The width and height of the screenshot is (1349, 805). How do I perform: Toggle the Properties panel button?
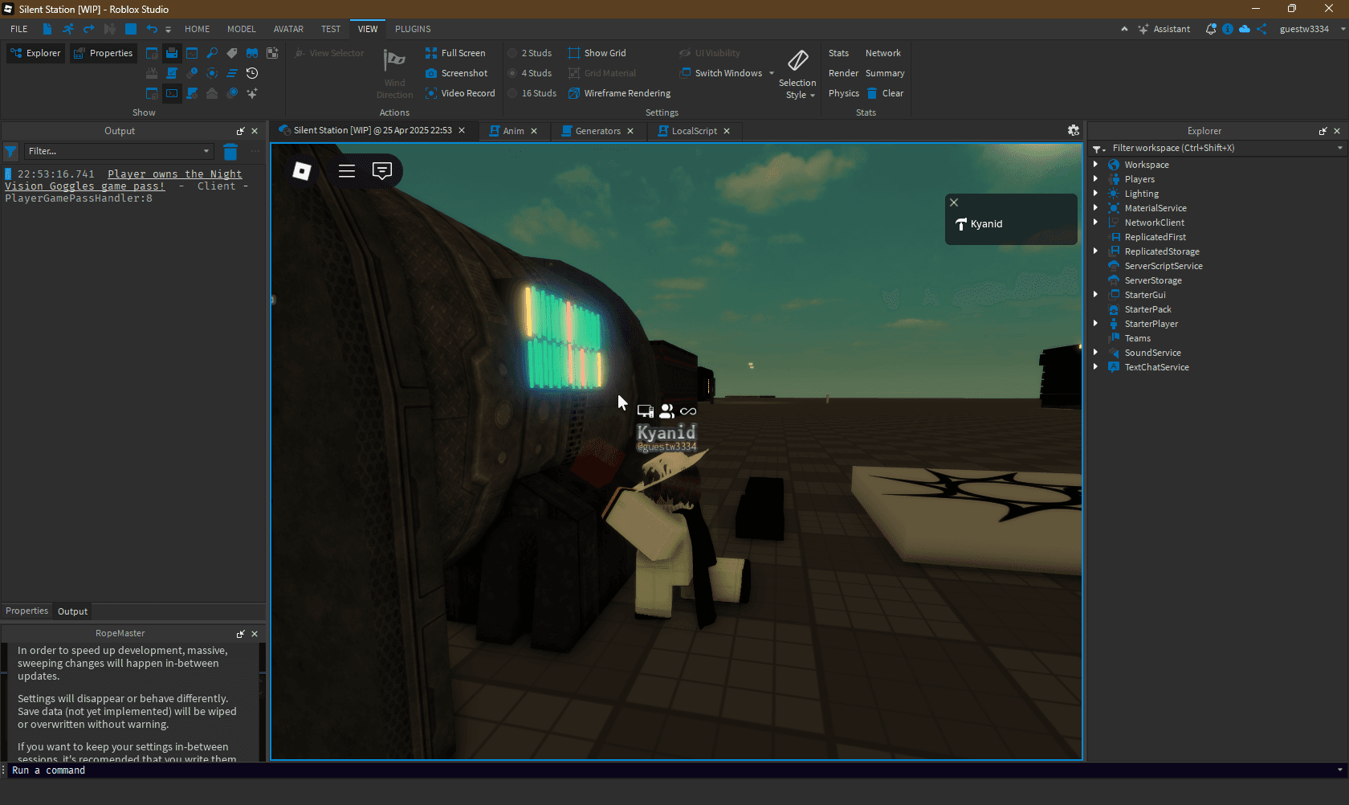[x=103, y=53]
